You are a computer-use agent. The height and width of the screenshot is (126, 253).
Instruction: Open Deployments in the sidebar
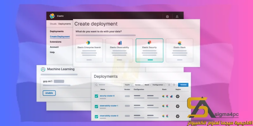tap(57, 31)
